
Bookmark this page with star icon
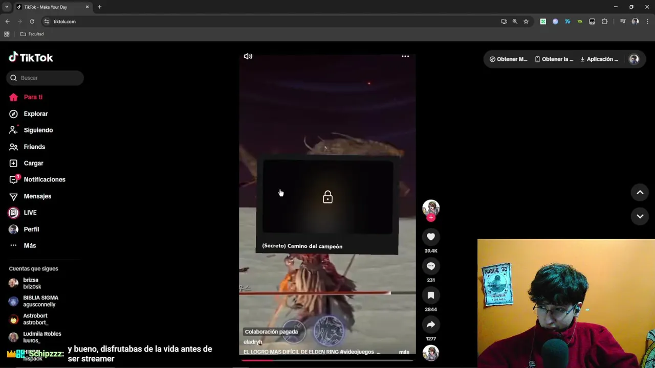point(526,21)
